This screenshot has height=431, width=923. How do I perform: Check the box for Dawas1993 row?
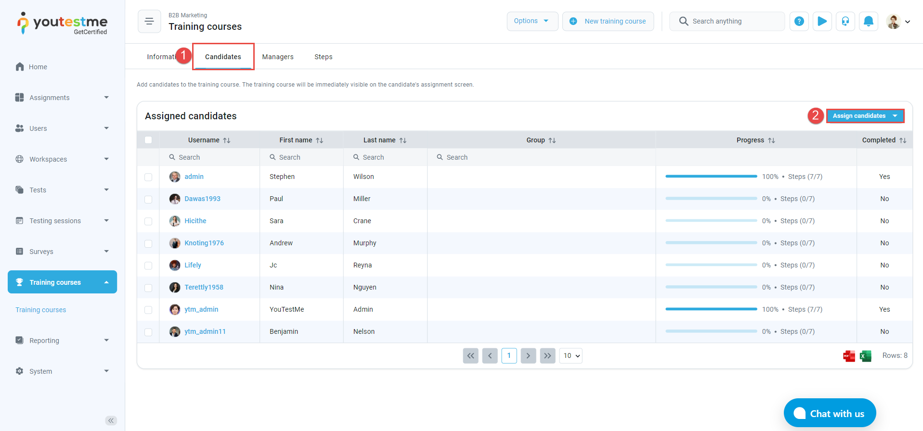(x=148, y=199)
